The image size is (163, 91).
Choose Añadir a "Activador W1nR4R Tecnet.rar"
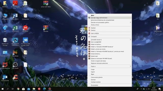(x=110, y=47)
